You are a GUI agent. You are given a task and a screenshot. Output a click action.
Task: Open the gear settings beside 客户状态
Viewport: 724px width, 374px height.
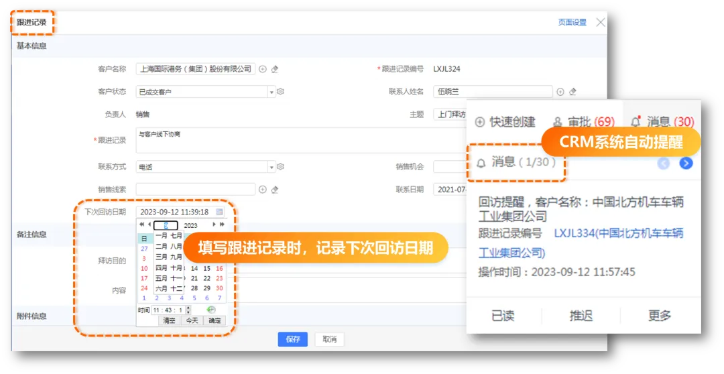tap(281, 92)
